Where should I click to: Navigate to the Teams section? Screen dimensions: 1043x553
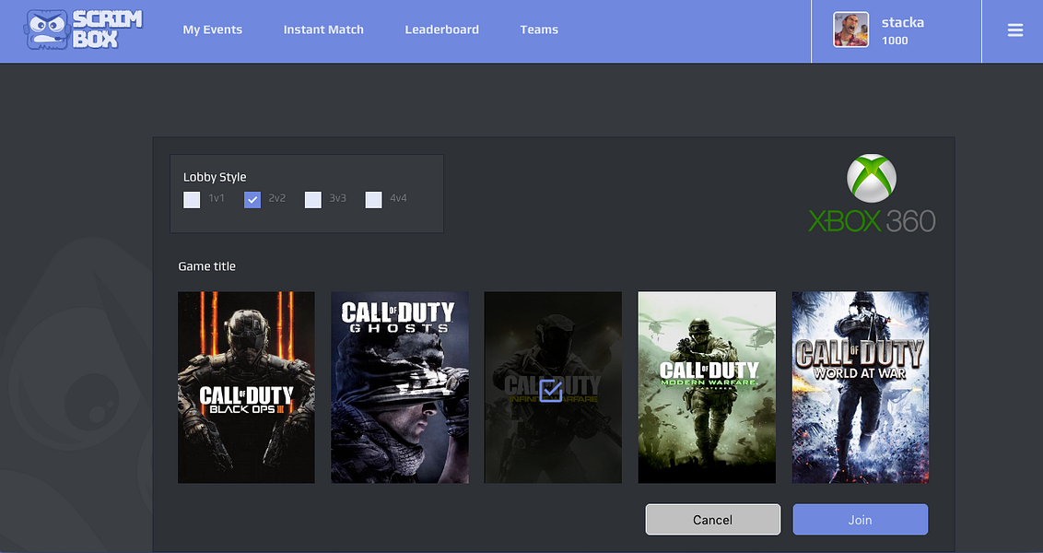point(539,29)
